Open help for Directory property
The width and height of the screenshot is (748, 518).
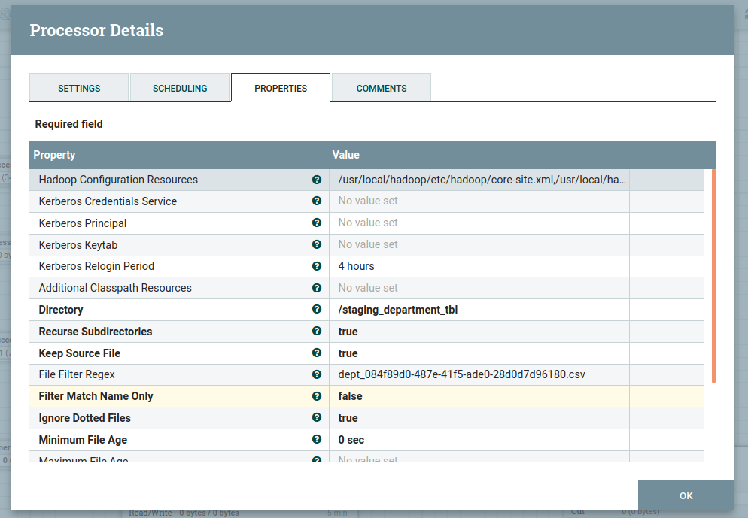(x=317, y=309)
